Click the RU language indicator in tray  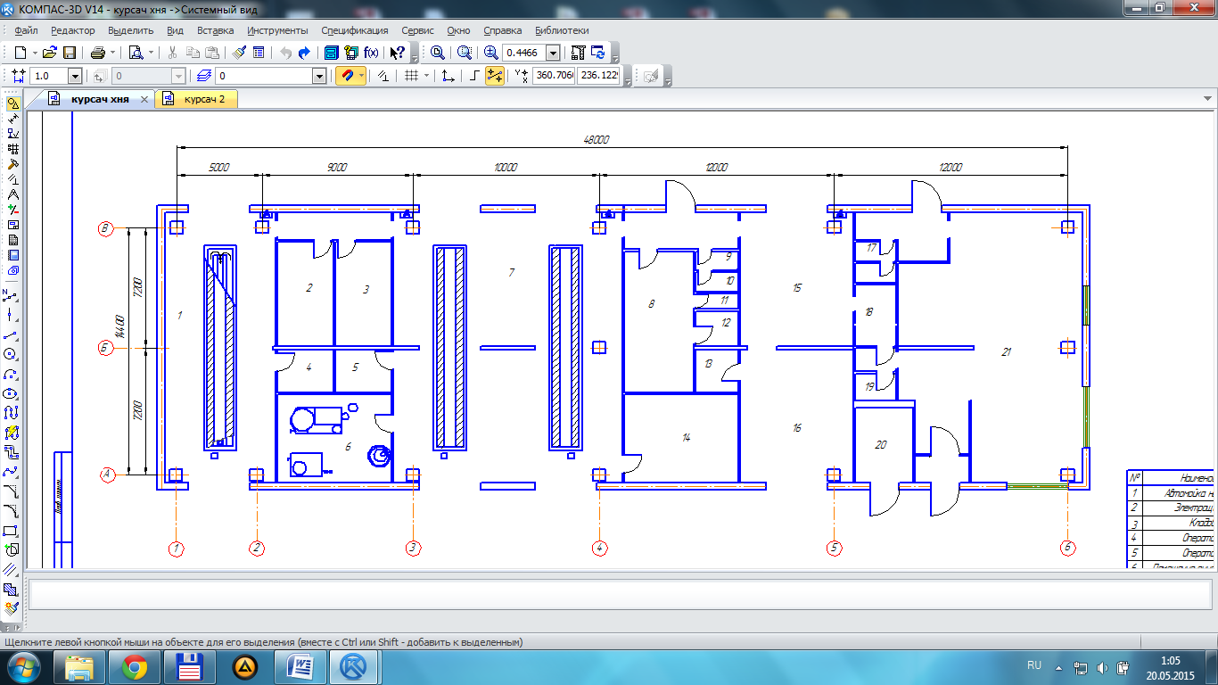[x=1034, y=665]
